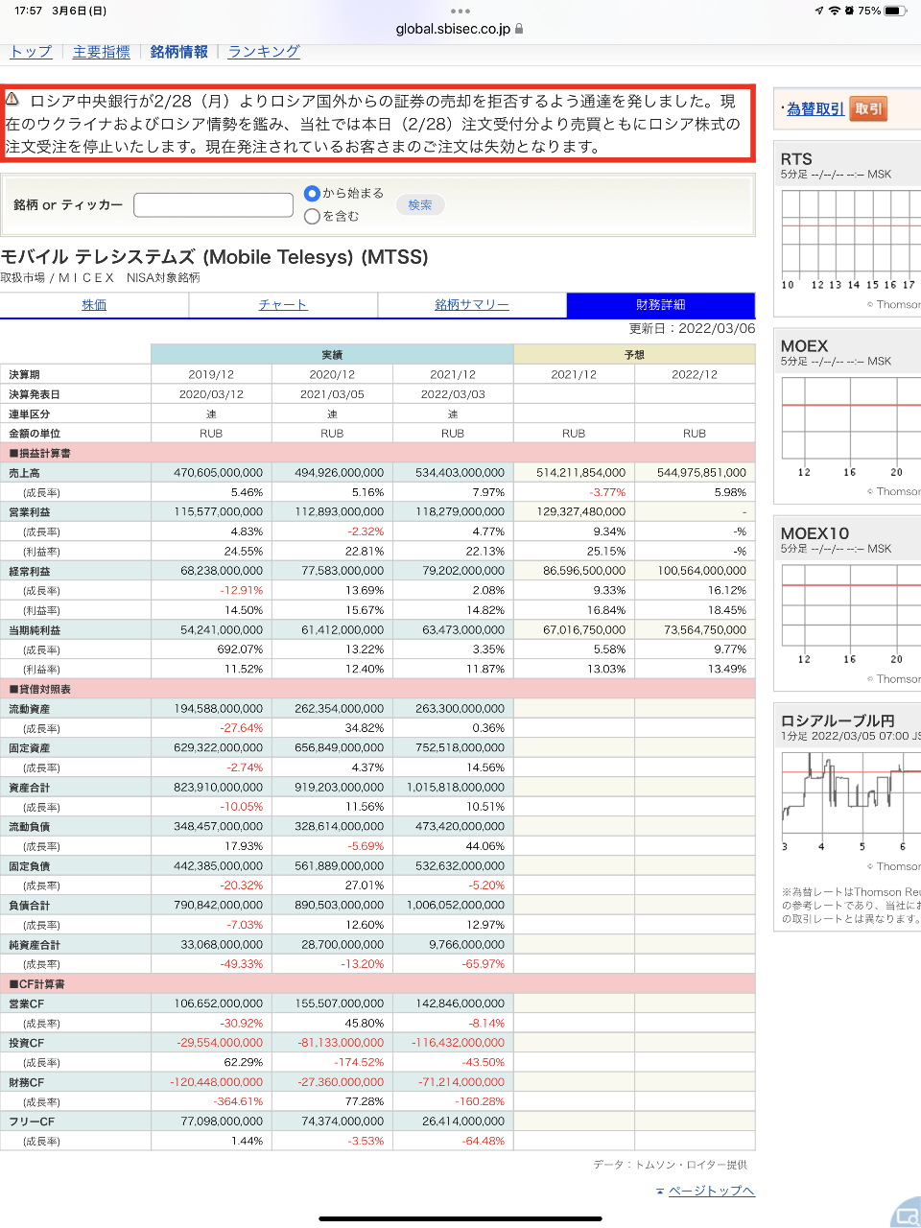The width and height of the screenshot is (921, 1228).
Task: Open the 為替取引 link
Action: click(x=815, y=109)
